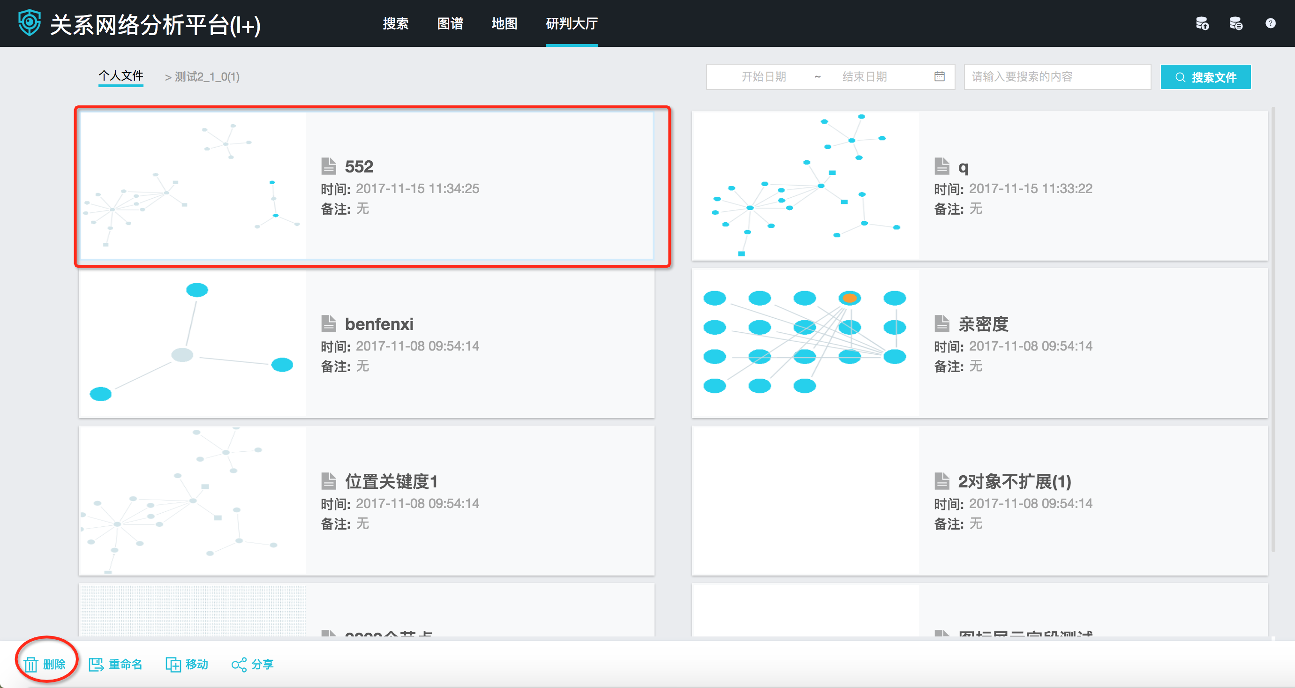Click the 开始日期 field
This screenshot has height=688, width=1295.
(x=763, y=76)
